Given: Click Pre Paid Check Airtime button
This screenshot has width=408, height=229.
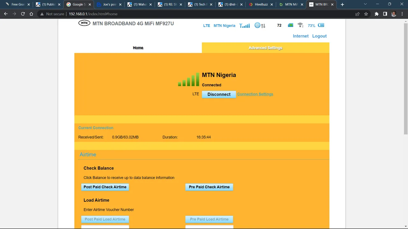Looking at the screenshot, I should click(209, 187).
